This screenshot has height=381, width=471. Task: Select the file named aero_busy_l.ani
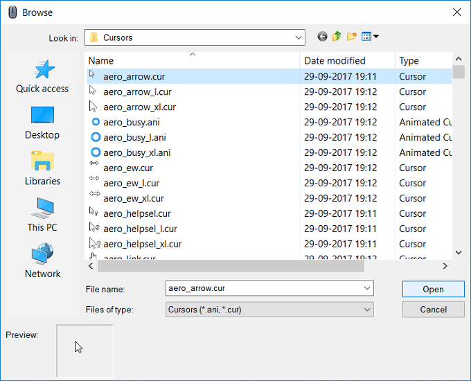tap(134, 138)
